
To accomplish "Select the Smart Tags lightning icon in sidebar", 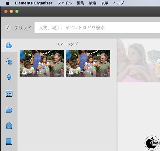I will [9, 45].
